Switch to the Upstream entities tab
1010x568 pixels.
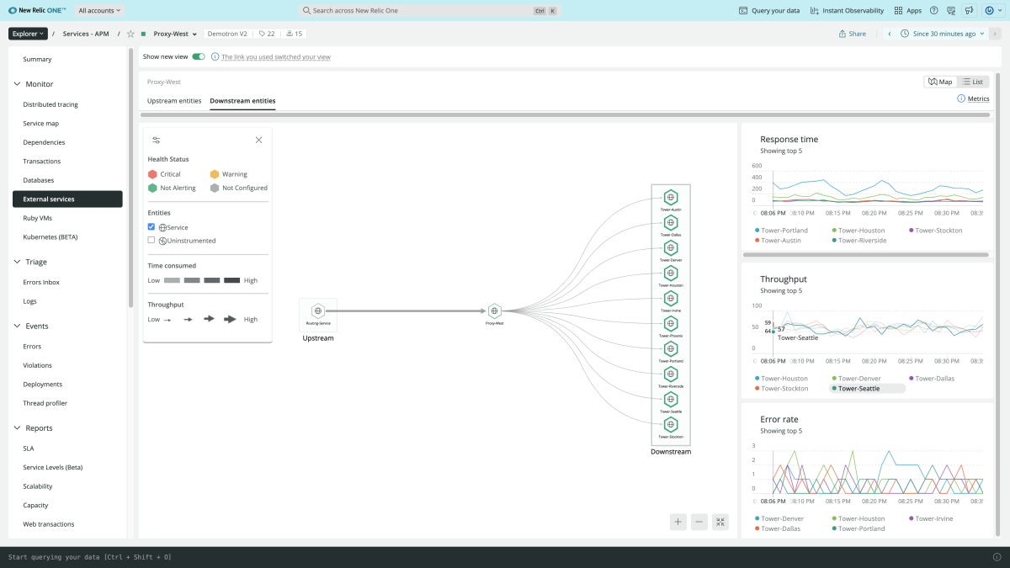(x=174, y=101)
